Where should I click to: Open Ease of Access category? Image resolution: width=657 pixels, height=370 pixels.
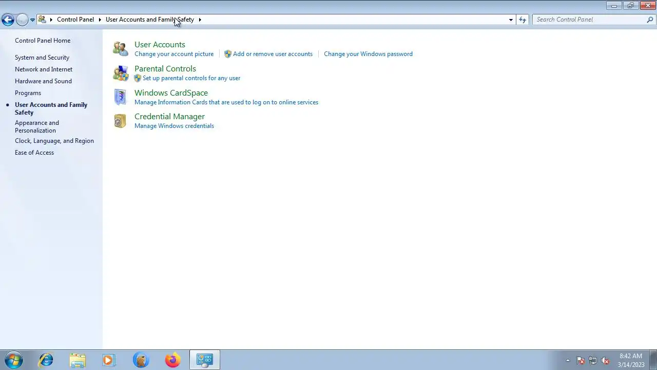(34, 153)
